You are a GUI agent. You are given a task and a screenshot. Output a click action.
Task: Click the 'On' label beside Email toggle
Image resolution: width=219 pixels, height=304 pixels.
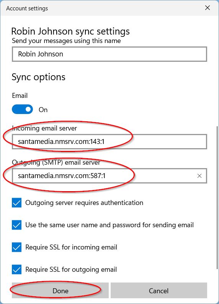pos(43,110)
